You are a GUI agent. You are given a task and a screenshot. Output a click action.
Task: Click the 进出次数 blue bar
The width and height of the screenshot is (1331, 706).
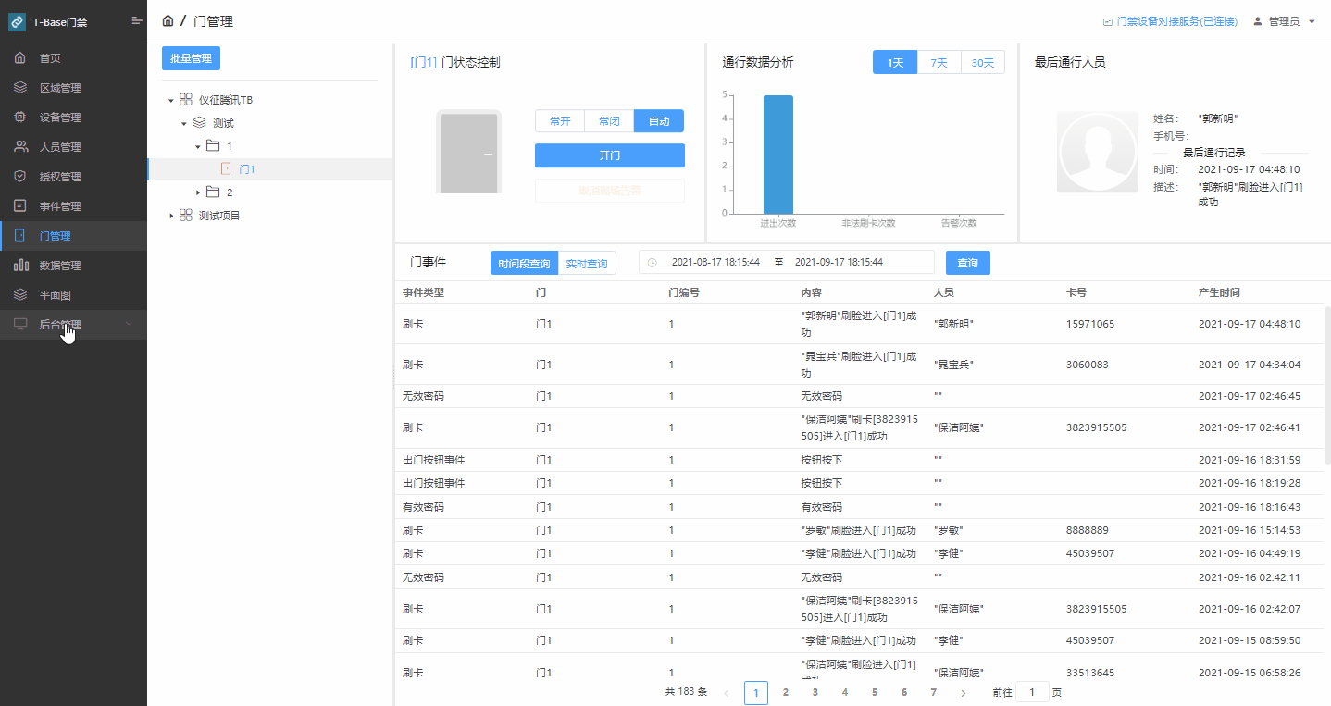click(x=778, y=155)
